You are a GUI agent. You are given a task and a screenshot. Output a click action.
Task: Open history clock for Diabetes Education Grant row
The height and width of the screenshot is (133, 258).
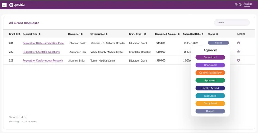[x=238, y=43]
